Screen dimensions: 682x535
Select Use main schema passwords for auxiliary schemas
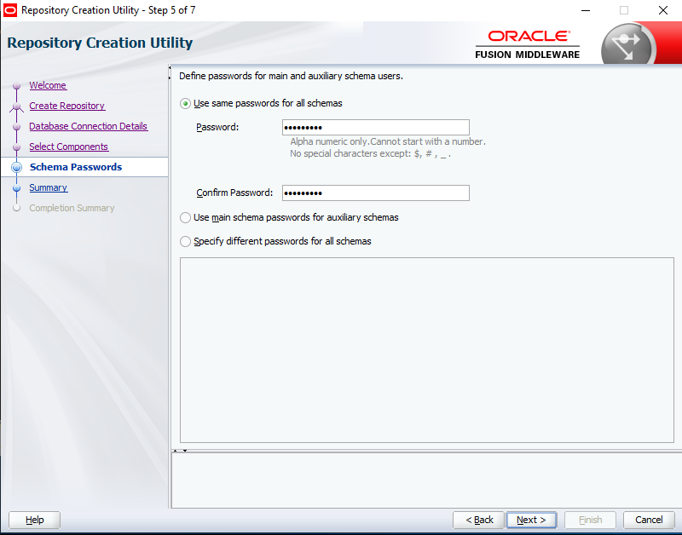pyautogui.click(x=185, y=217)
